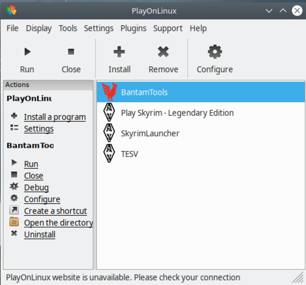Screen dimensions: 306x285
Task: Click the website unavailable status bar message
Action: 123,277
